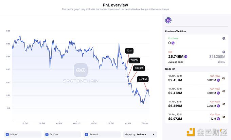Open the Group by 1 minute dropdown
Screen dimensions: 231x140
click(140, 135)
